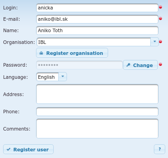Click the red required marker beside Login
The height and width of the screenshot is (158, 168).
(161, 7)
